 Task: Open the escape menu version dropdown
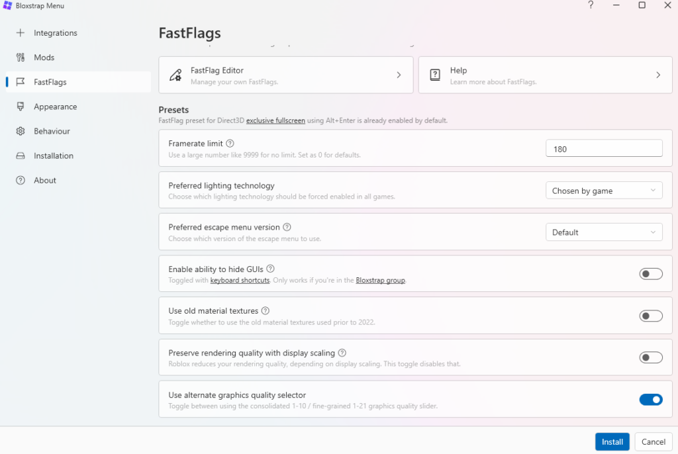pos(603,232)
